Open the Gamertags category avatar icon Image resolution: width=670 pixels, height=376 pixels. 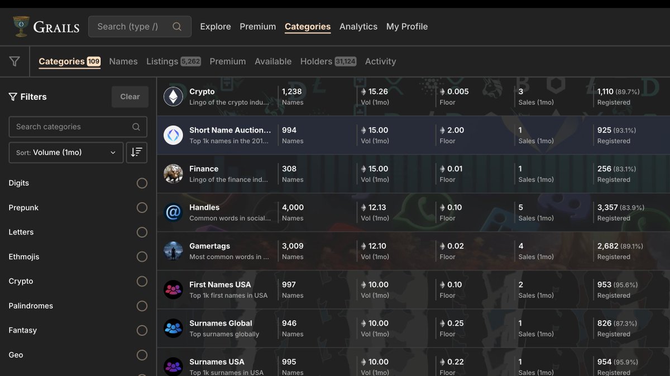pyautogui.click(x=173, y=251)
